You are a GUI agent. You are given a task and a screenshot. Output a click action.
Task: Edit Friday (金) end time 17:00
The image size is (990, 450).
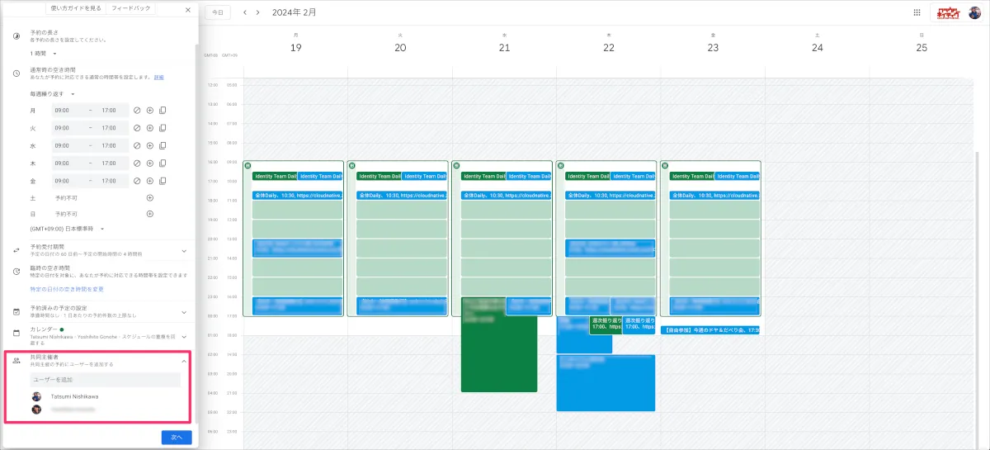(111, 181)
